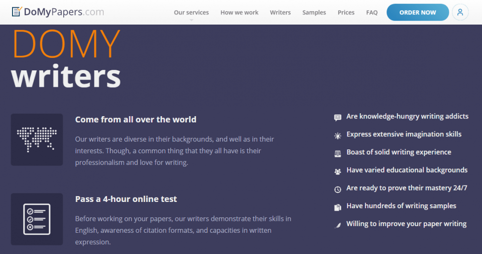
Task: Click the large white writers heading
Action: (66, 76)
